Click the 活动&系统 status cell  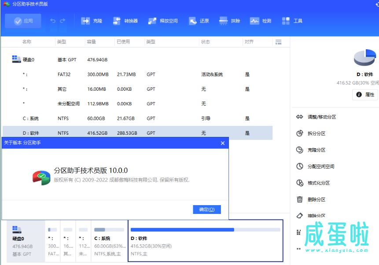point(212,74)
